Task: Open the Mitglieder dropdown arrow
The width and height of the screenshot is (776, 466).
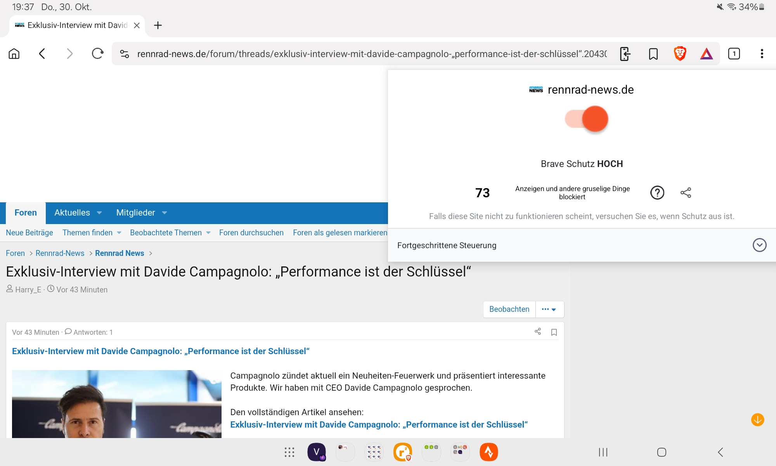Action: pos(165,213)
